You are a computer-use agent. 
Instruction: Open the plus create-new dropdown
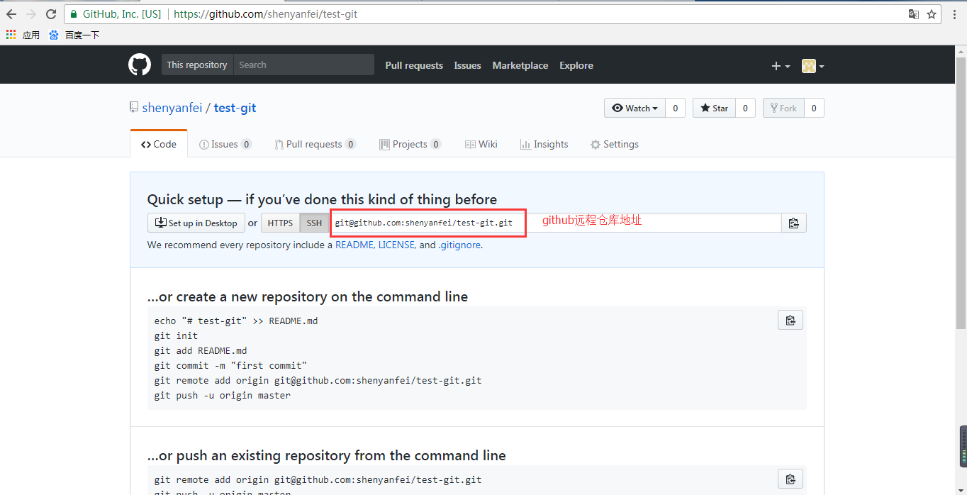(781, 66)
